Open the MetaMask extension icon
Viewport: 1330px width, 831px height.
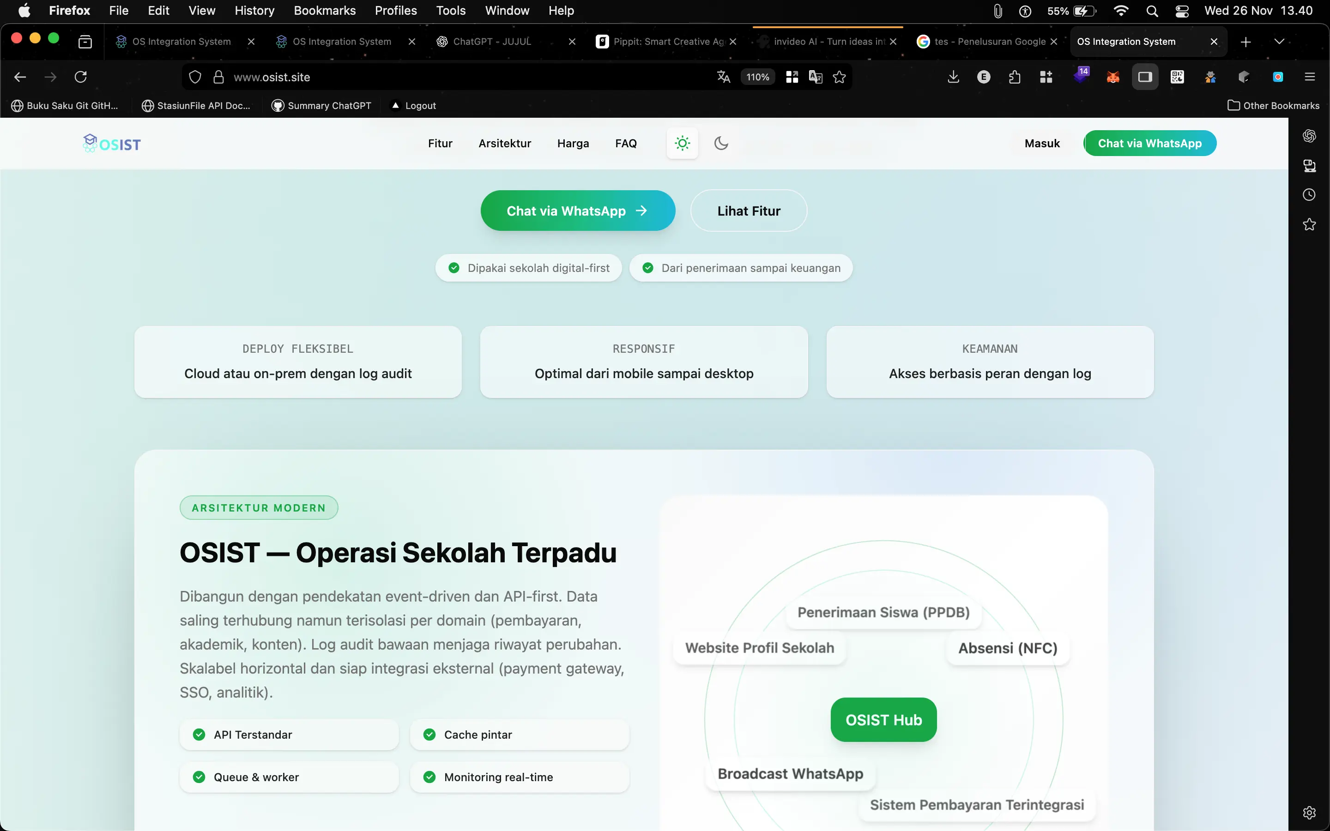(1112, 77)
